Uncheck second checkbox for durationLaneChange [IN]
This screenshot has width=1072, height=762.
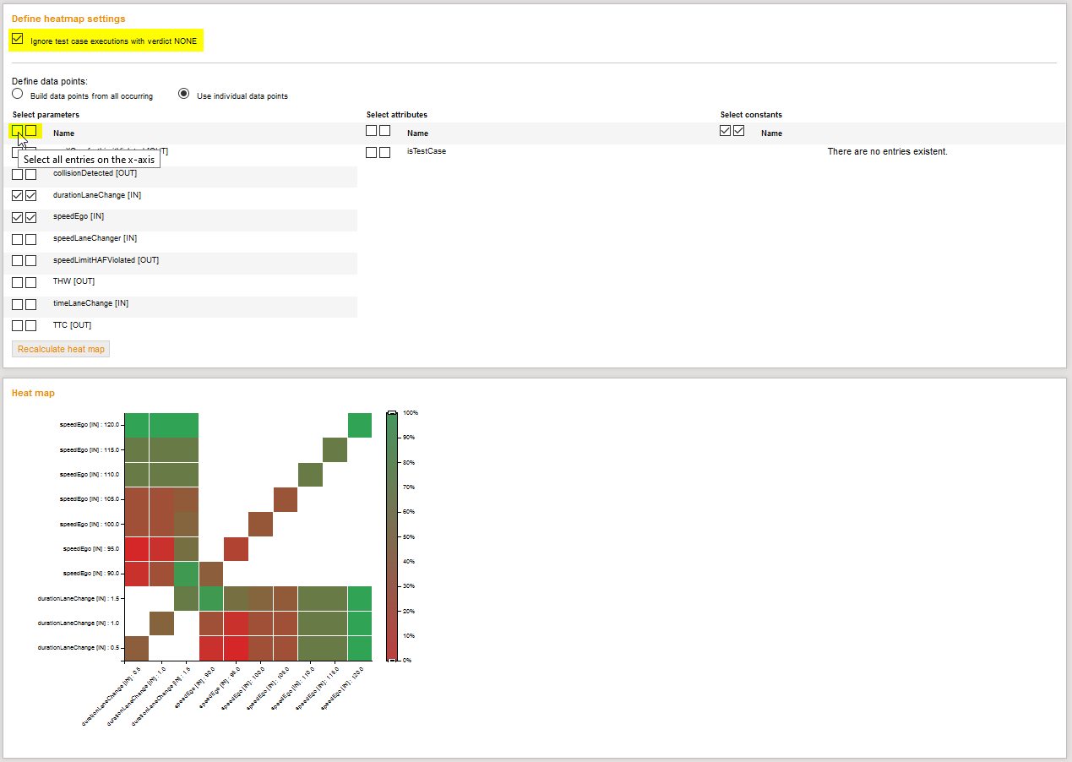pyautogui.click(x=31, y=196)
